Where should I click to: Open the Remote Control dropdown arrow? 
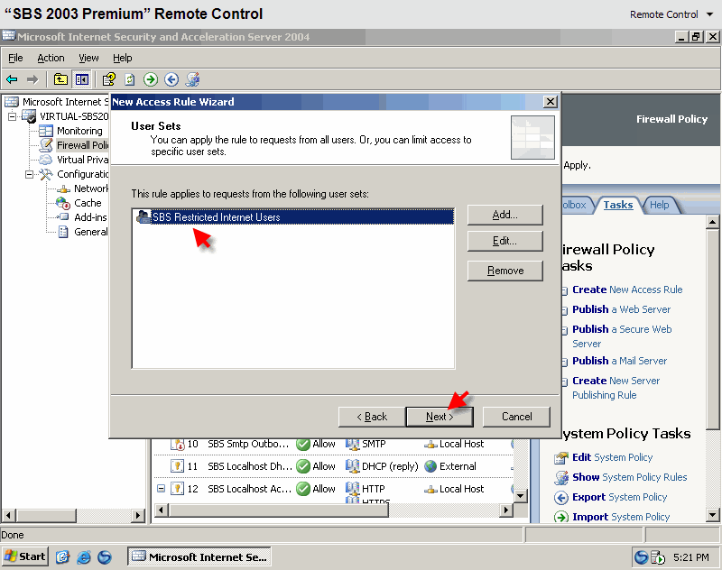point(709,14)
